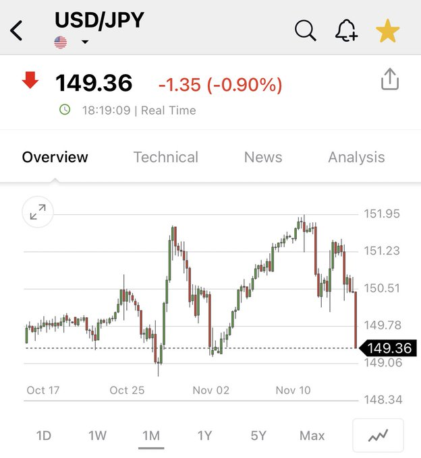Image resolution: width=421 pixels, height=458 pixels.
Task: Open the search magnifier icon
Action: tap(305, 30)
